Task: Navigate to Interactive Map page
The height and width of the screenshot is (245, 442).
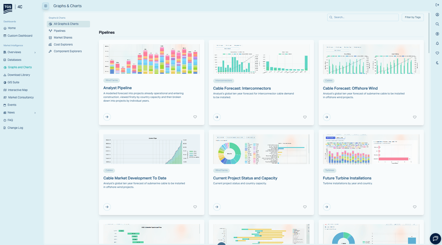Action: [17, 90]
